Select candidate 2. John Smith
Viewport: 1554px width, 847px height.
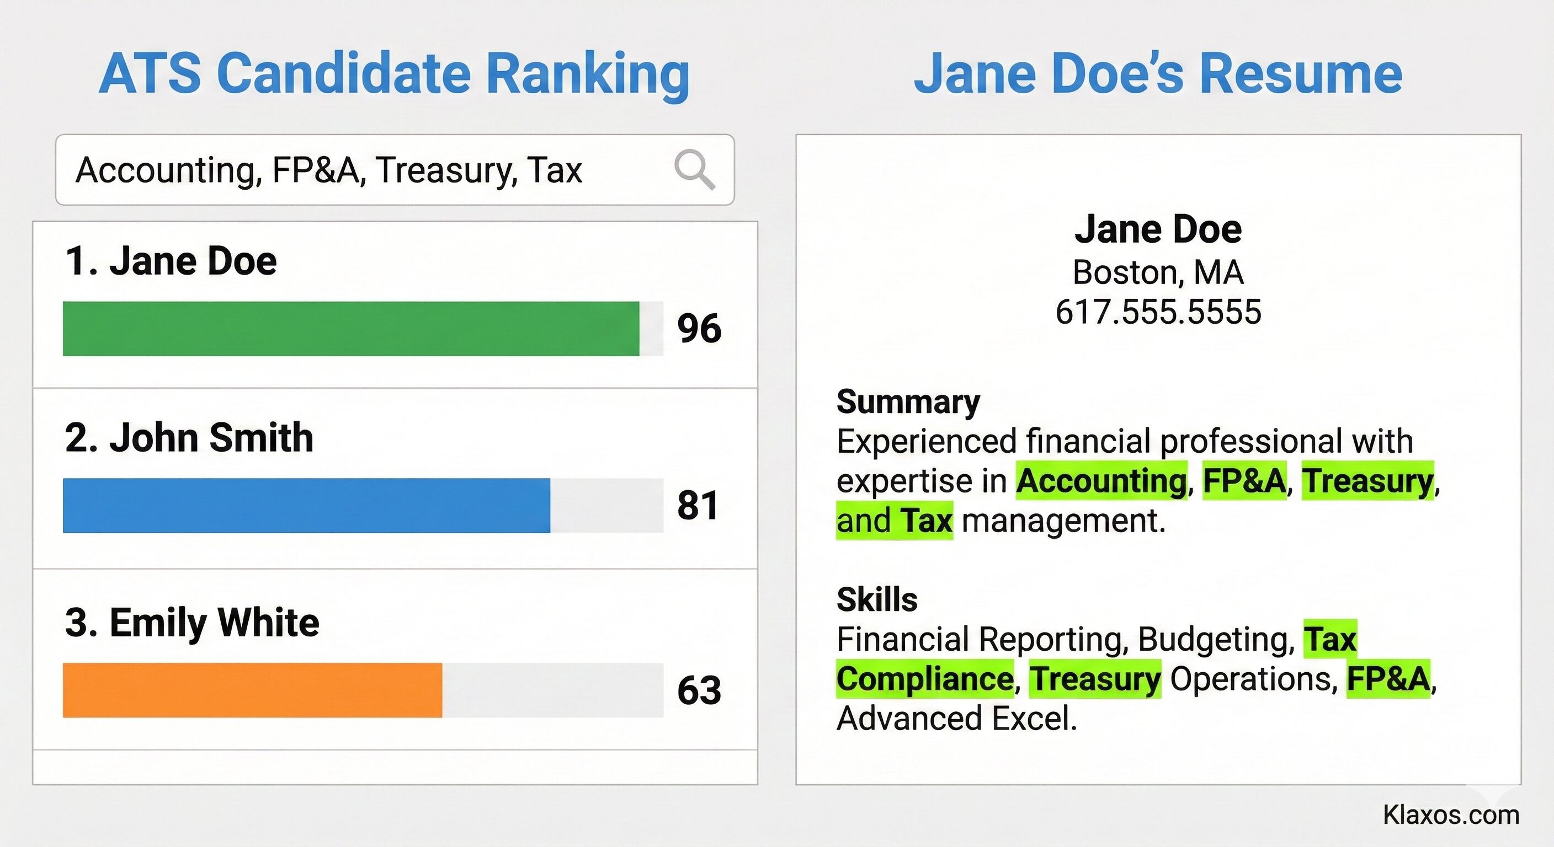click(x=189, y=437)
